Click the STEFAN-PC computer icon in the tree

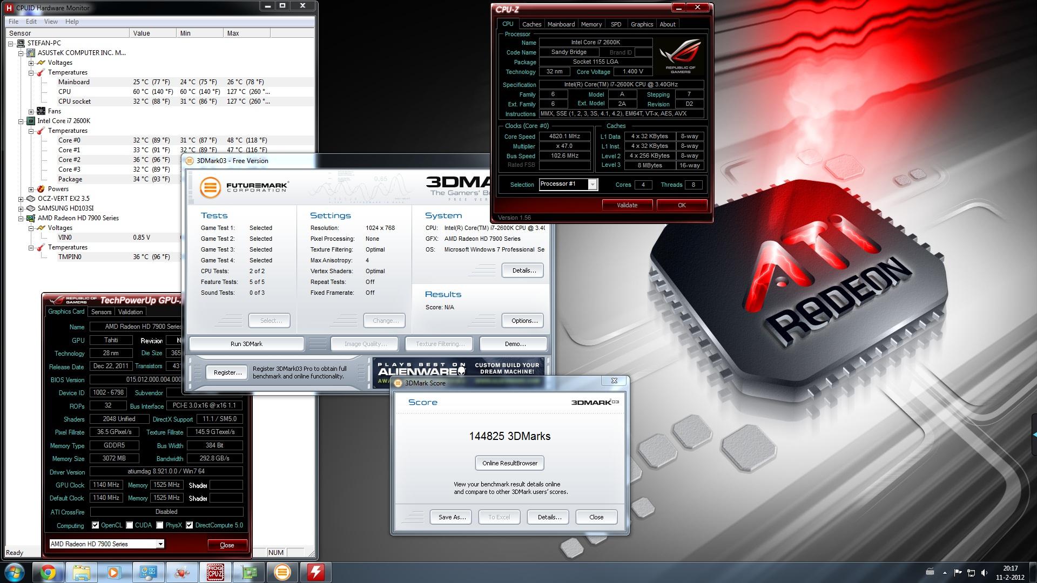pyautogui.click(x=21, y=43)
